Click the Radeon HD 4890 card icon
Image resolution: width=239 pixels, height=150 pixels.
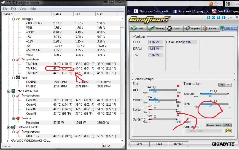(13, 127)
